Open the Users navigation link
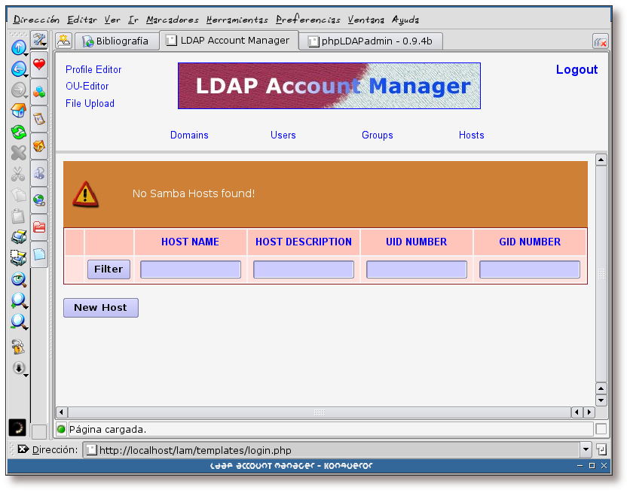Image resolution: width=630 pixels, height=493 pixels. click(x=283, y=135)
